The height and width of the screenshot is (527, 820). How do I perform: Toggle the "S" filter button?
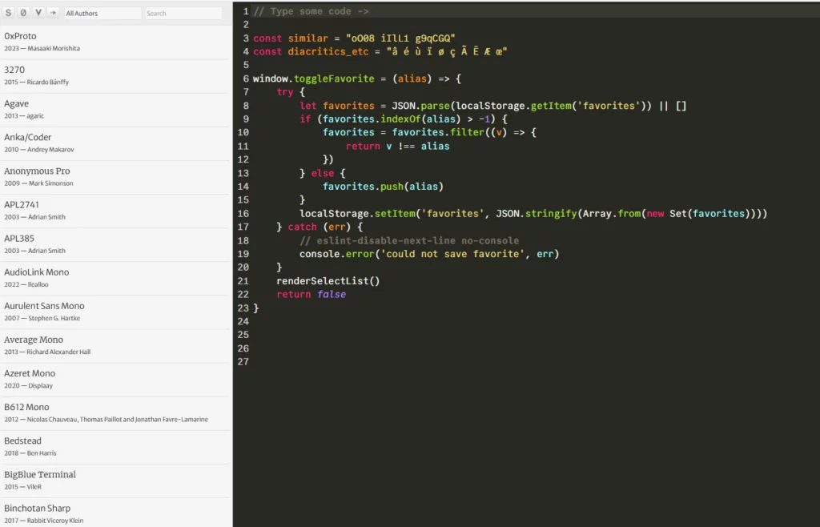coord(8,13)
